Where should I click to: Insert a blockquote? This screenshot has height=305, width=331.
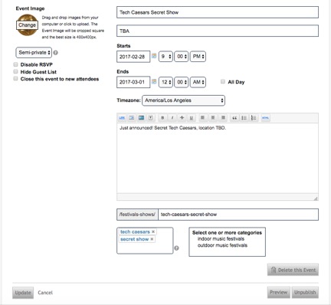[x=234, y=118]
